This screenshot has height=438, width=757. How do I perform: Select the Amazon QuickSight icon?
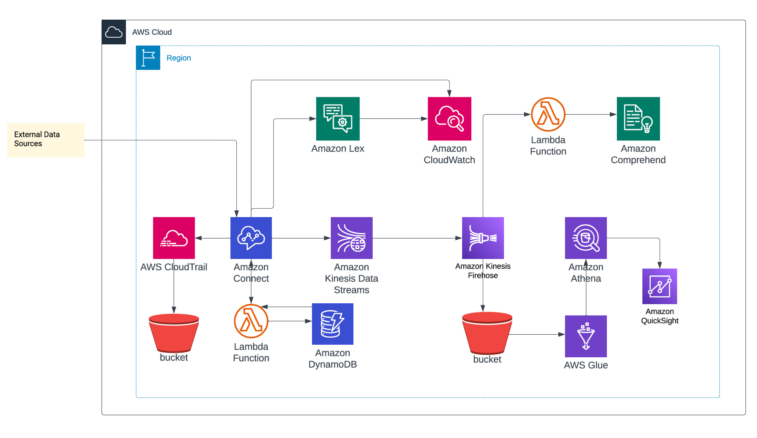click(660, 286)
